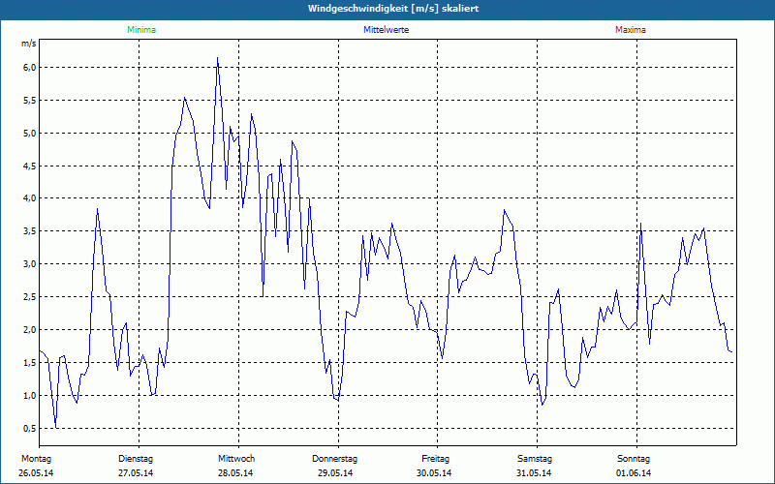Click the Freitag day label
Image resolution: width=775 pixels, height=484 pixels.
pos(435,459)
